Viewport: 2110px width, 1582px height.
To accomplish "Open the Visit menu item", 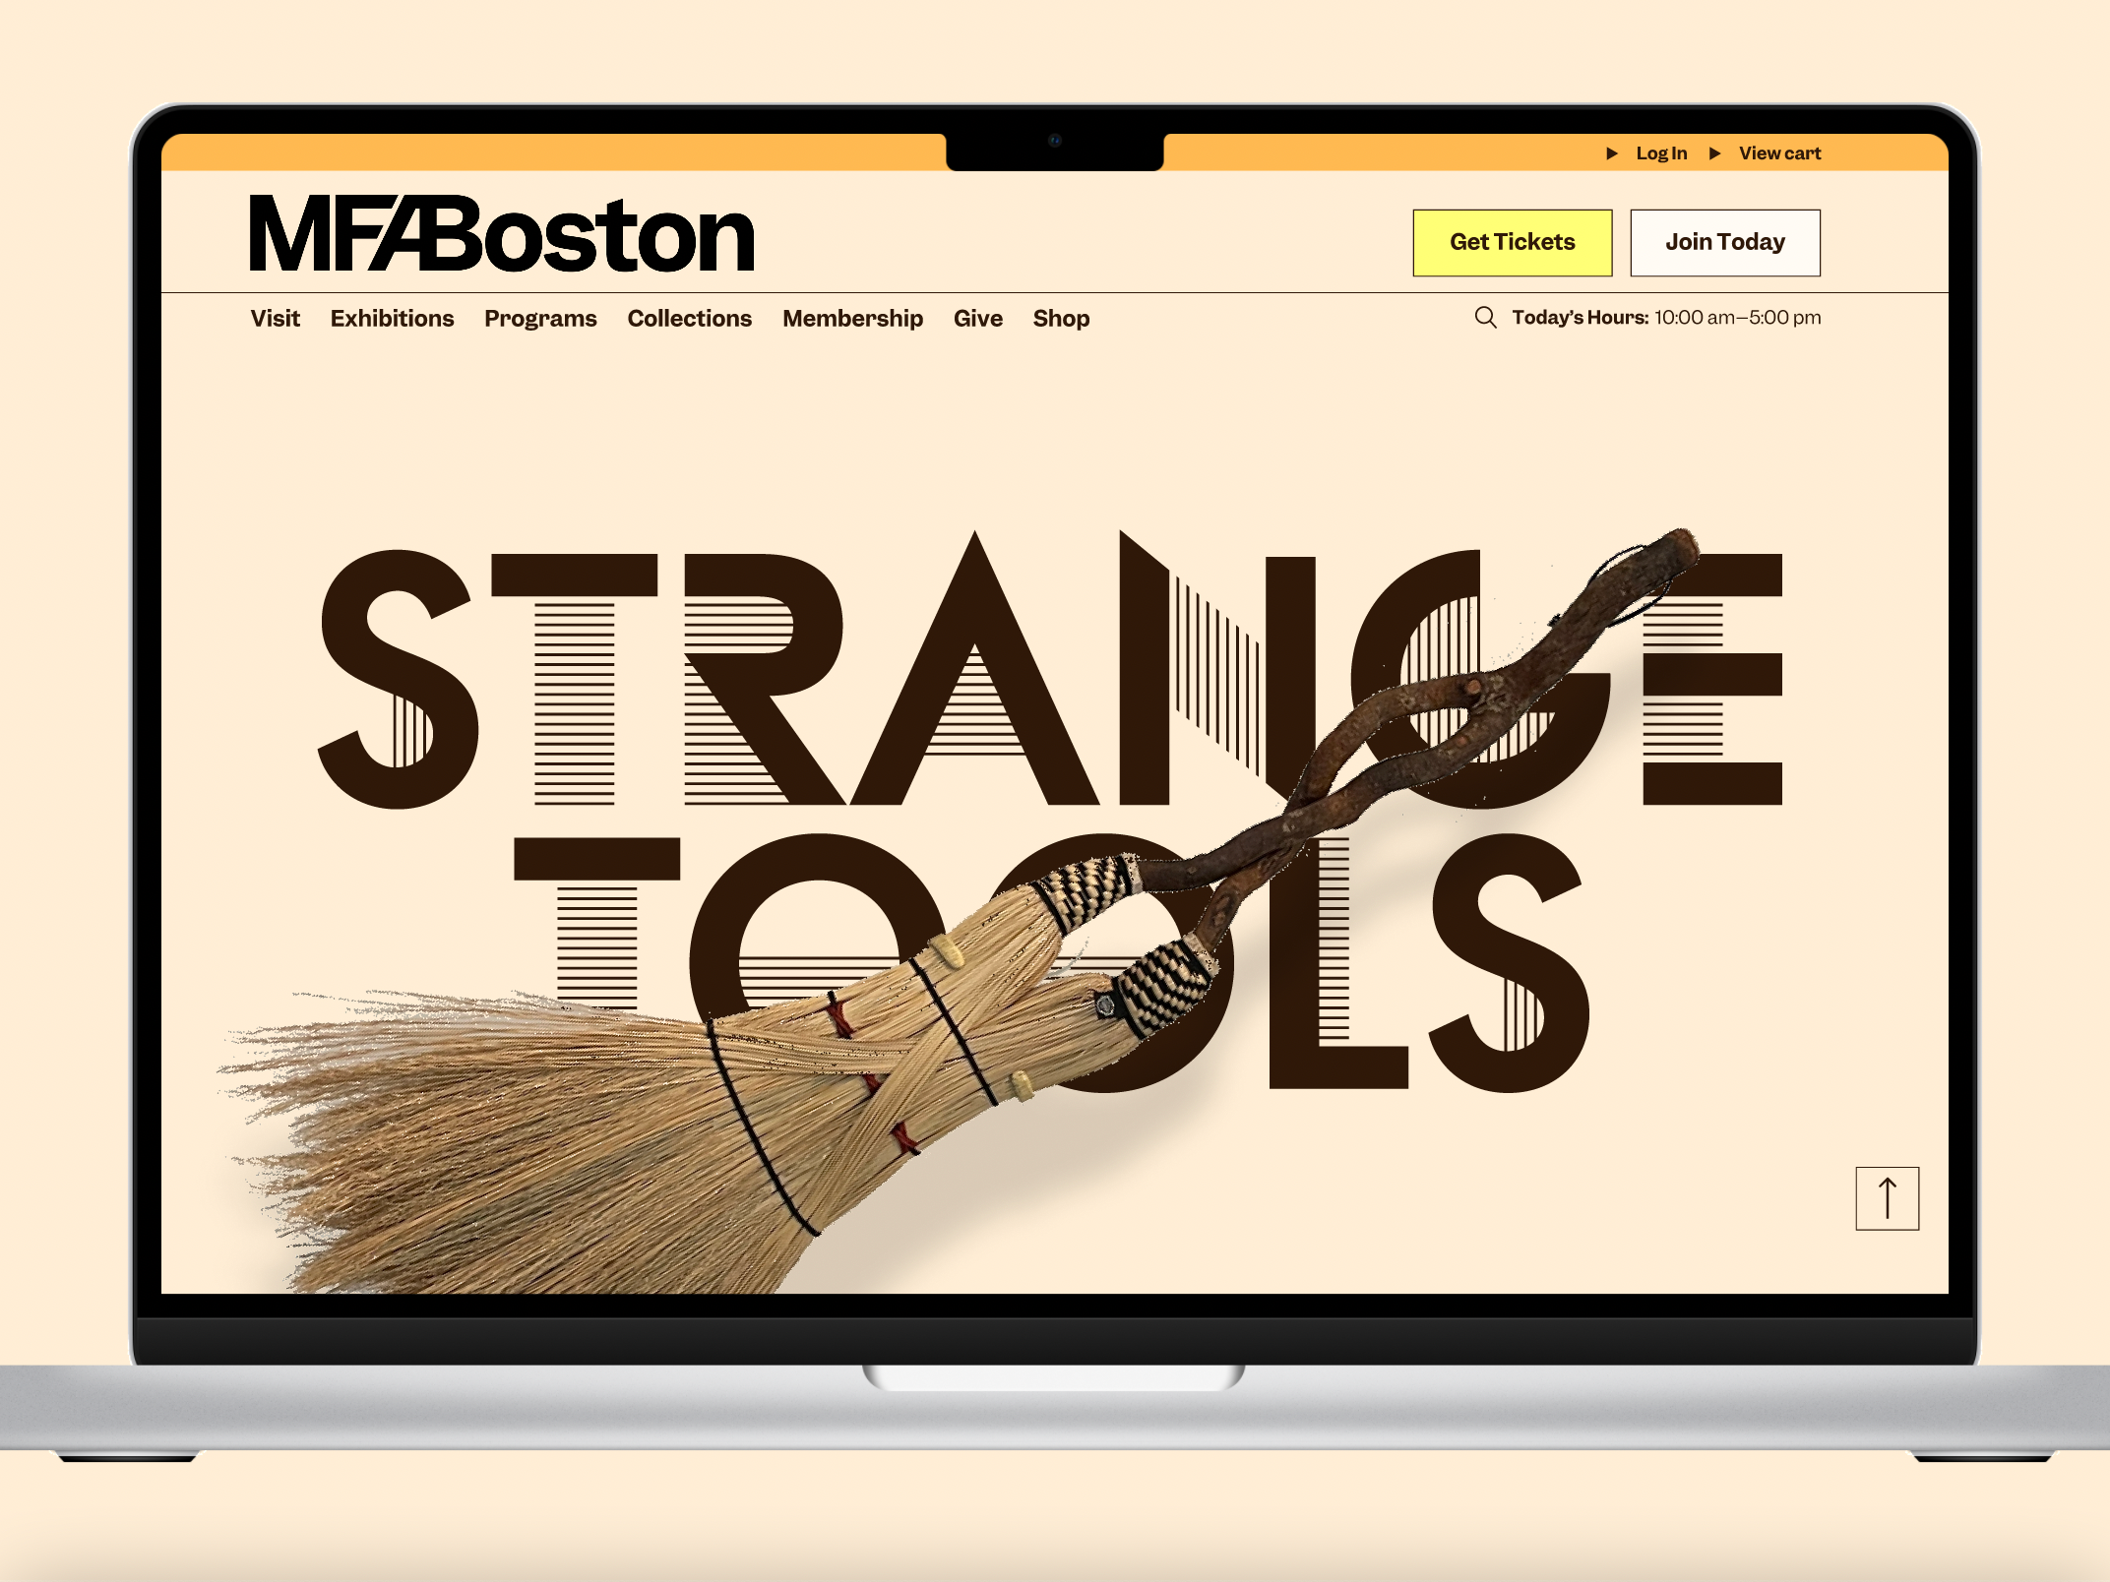I will [x=275, y=319].
